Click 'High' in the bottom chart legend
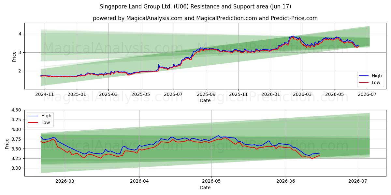The width and height of the screenshot is (391, 195). coord(46,116)
